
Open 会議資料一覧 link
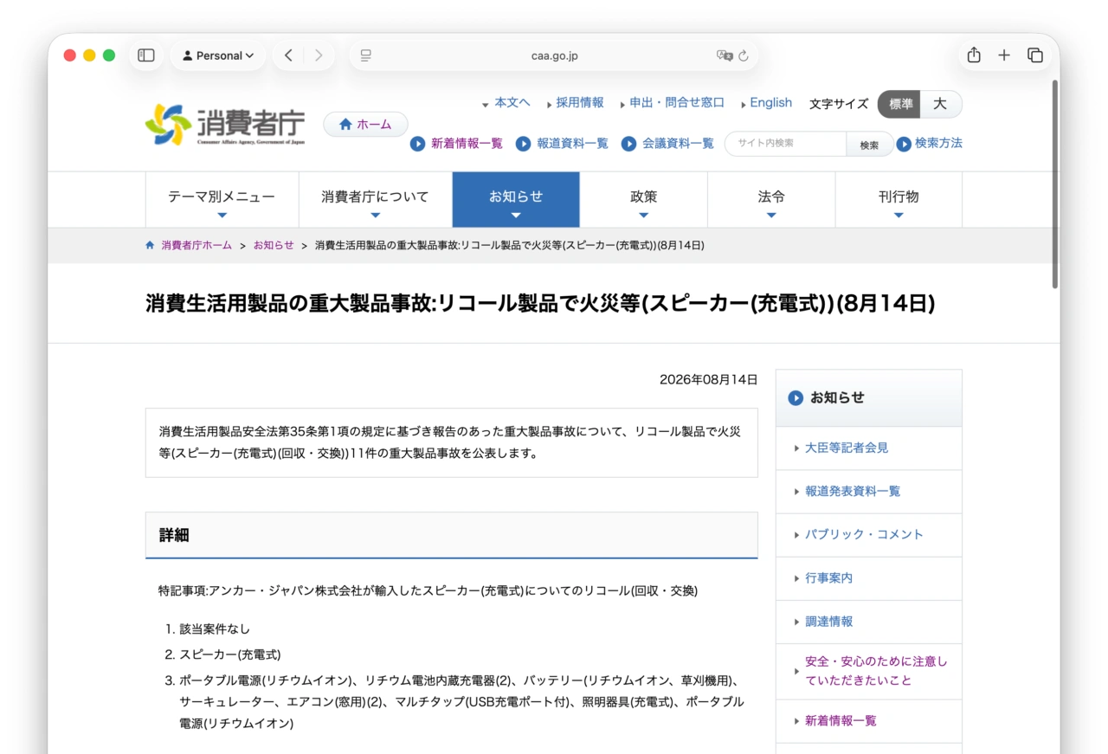[678, 144]
